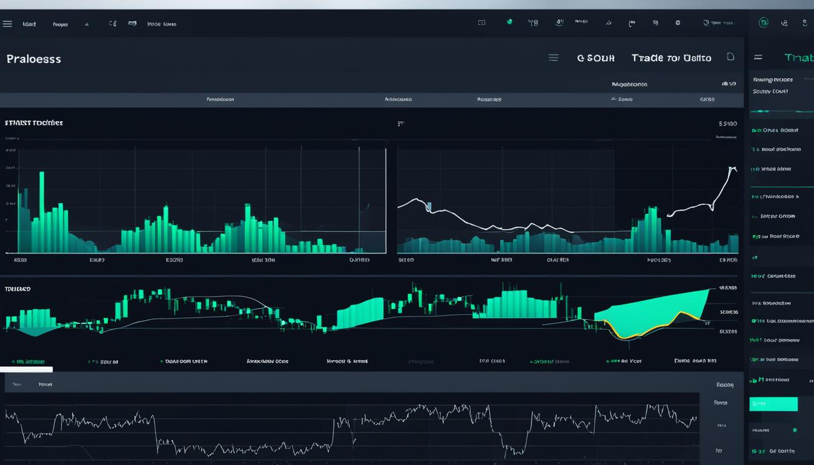Screen dimensions: 814x465
Task: Select the second tab above the bottom line chart
Action: click(x=45, y=384)
